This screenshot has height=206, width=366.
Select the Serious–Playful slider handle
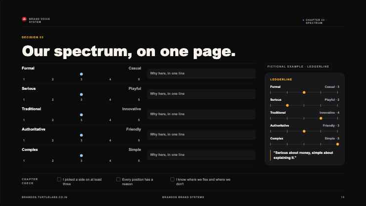81,94
